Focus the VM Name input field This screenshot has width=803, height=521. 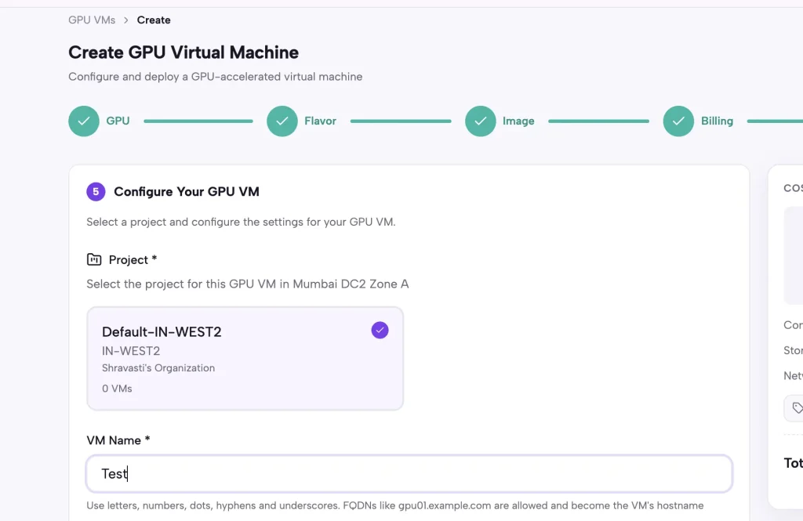409,474
